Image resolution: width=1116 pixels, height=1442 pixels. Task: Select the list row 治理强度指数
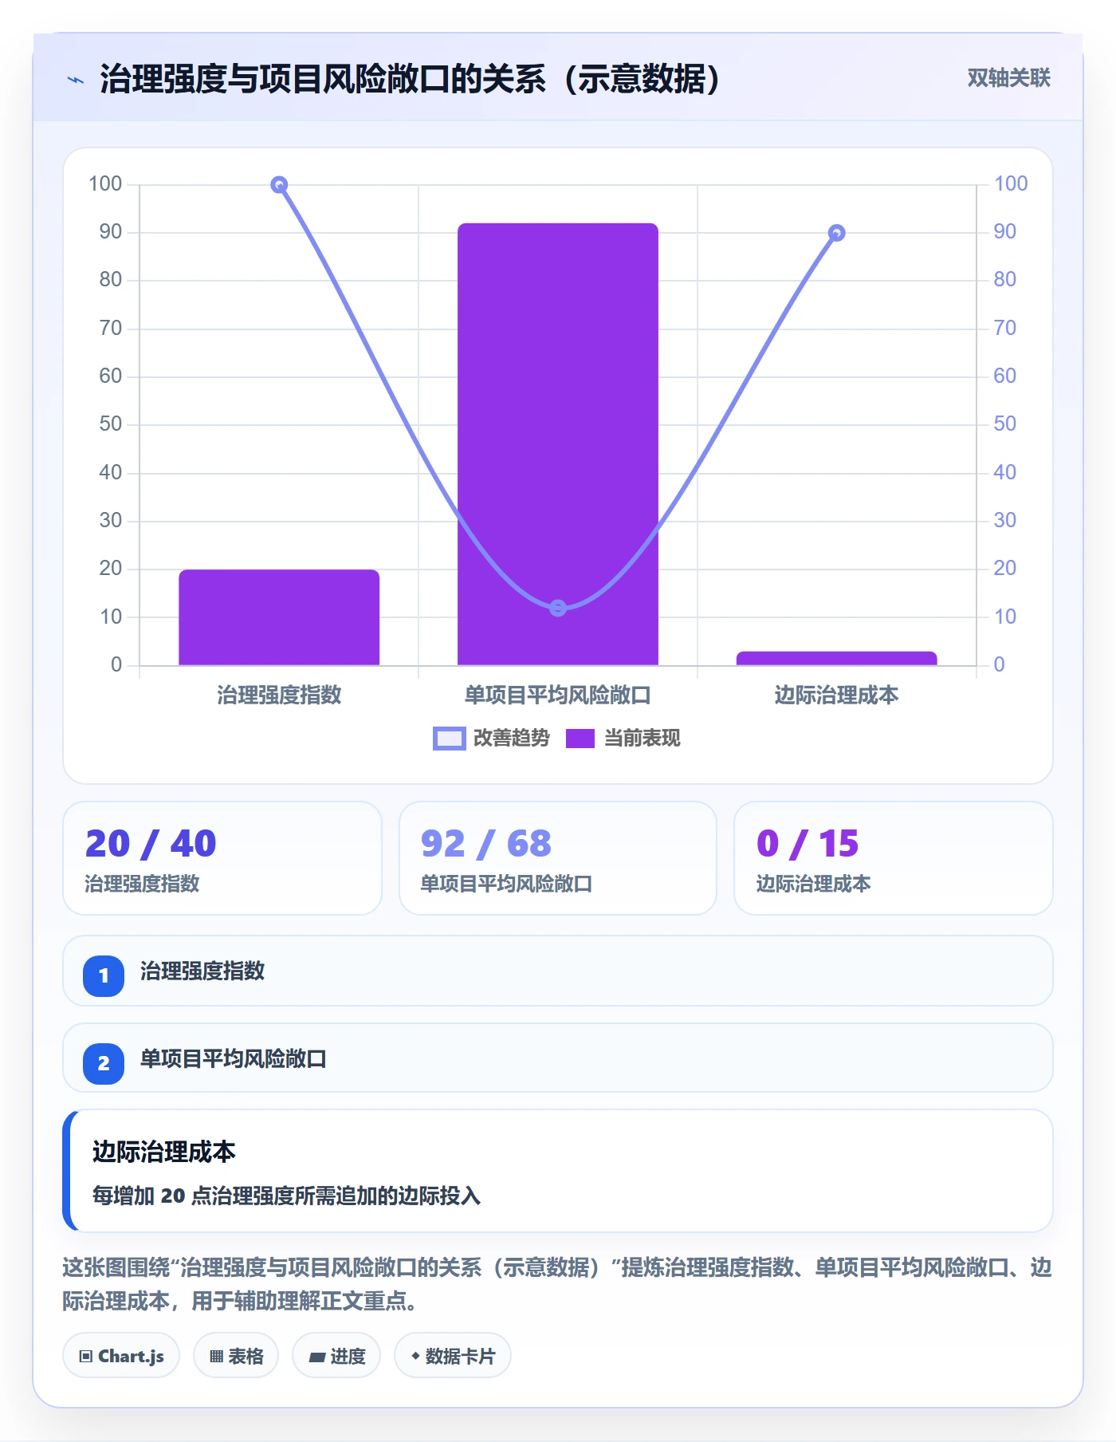[558, 971]
